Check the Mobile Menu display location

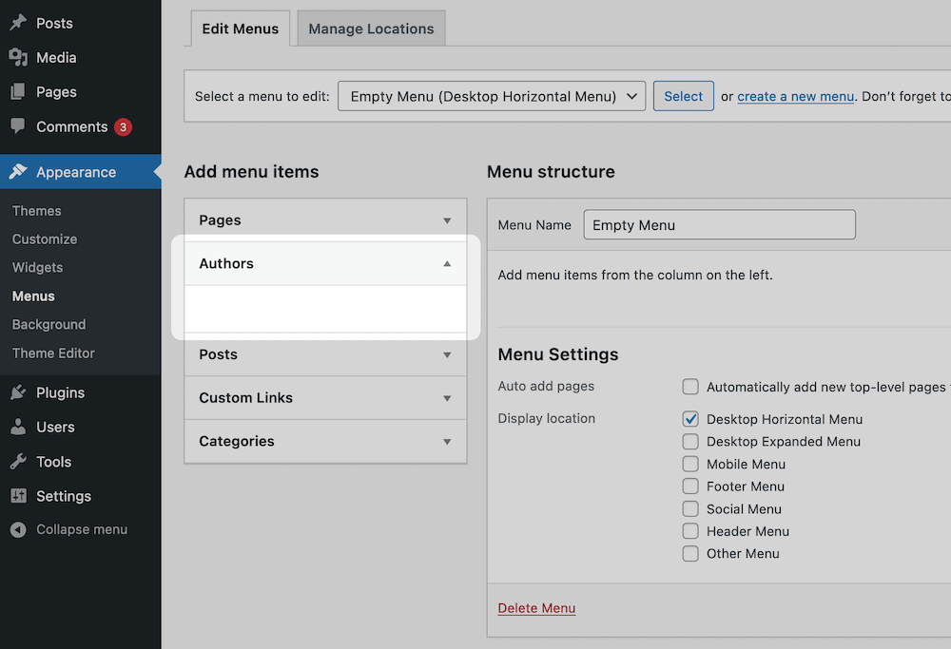click(690, 464)
